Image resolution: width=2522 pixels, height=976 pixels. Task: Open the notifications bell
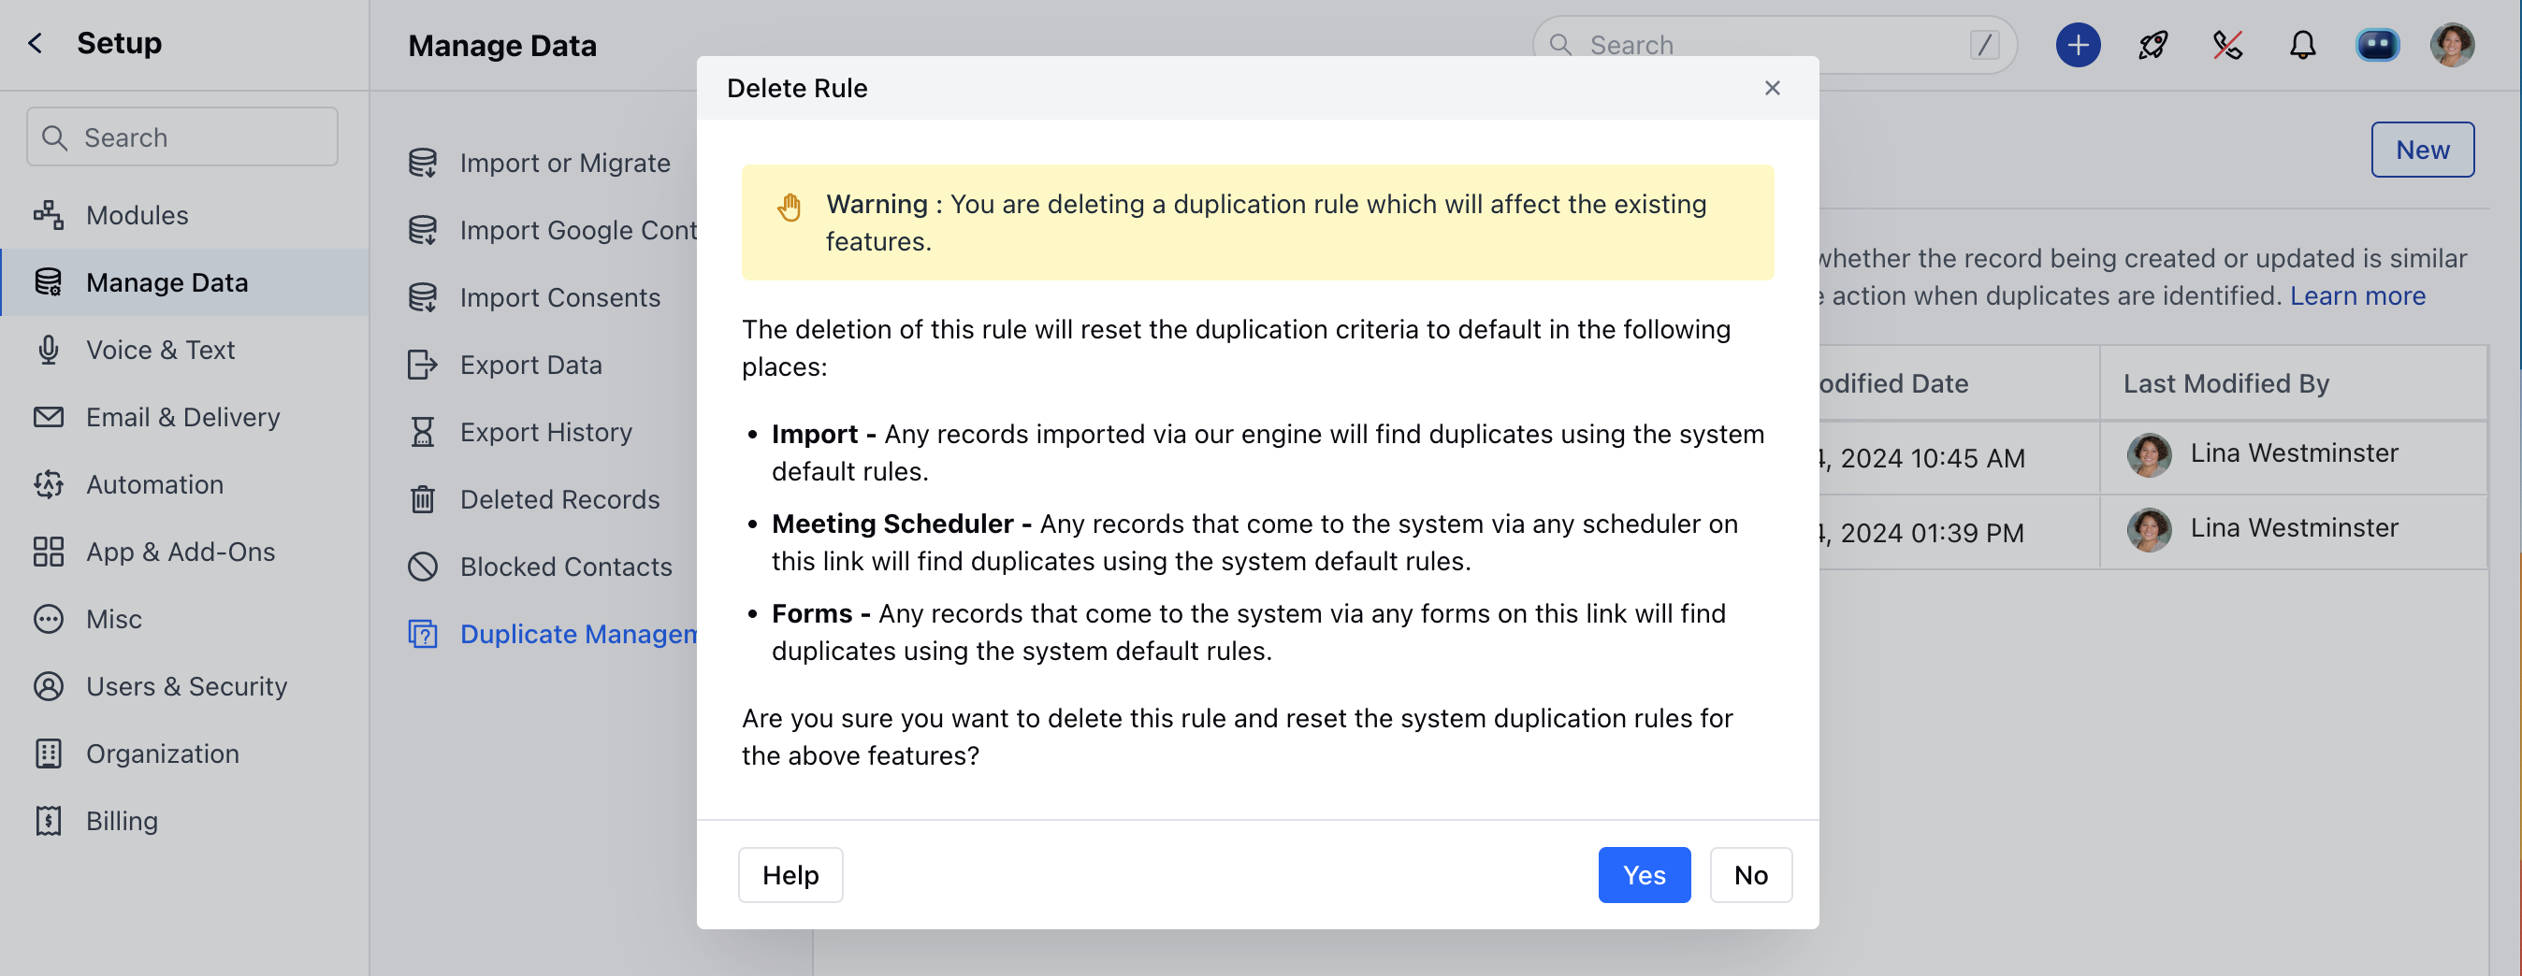point(2303,45)
